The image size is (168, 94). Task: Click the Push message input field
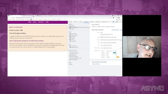pos(111,43)
